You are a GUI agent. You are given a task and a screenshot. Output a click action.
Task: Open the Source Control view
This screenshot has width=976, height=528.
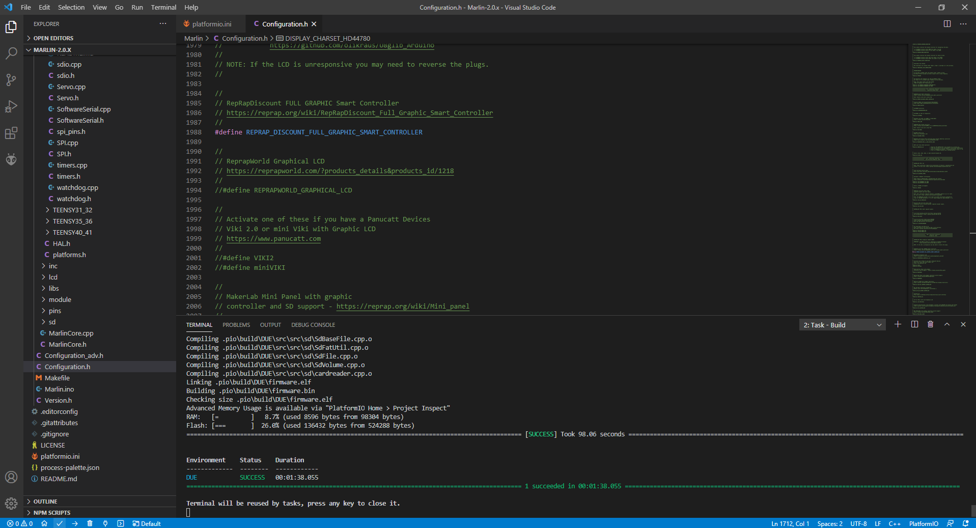tap(11, 80)
